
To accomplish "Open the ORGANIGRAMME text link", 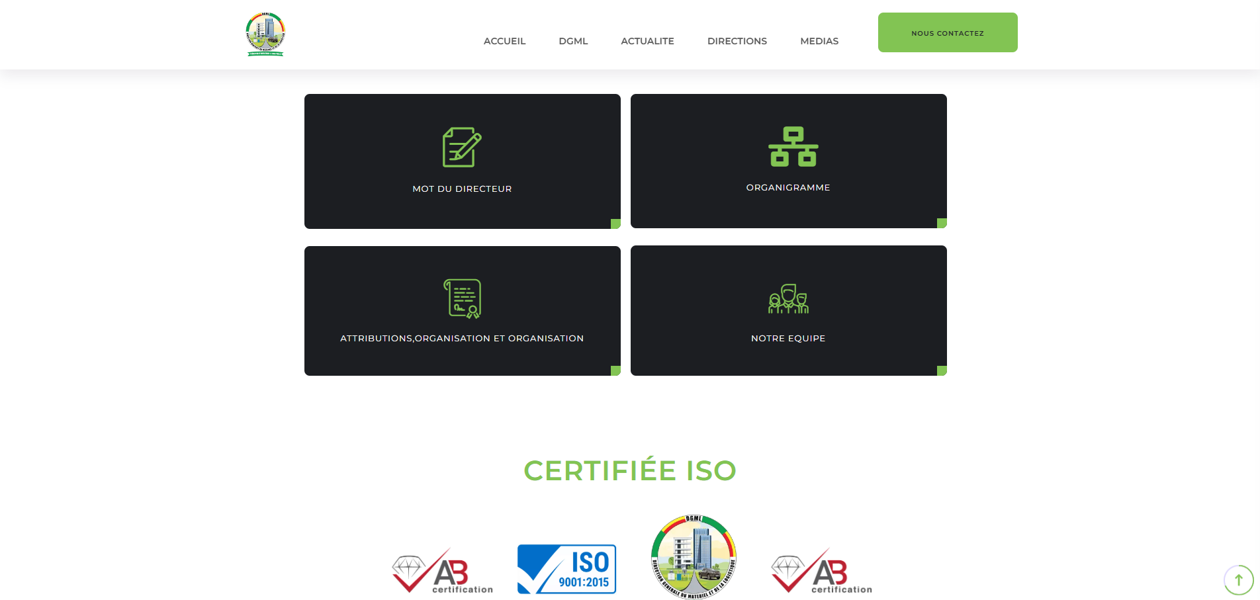I will pyautogui.click(x=787, y=188).
